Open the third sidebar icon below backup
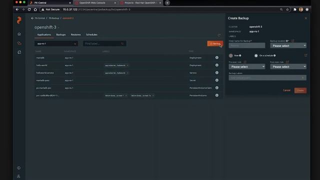Viewport: 320px width, 180px height. [x=19, y=52]
